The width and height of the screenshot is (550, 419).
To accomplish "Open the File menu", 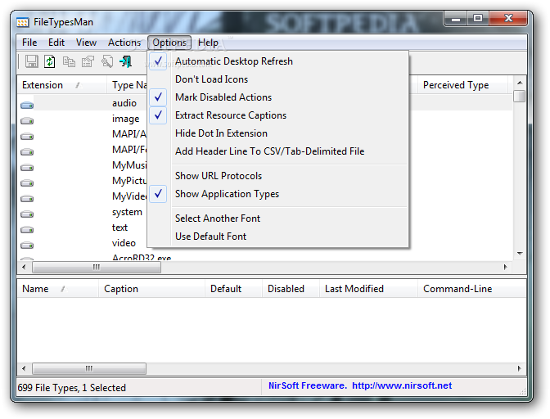I will [29, 43].
